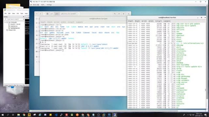Open the Tabs menu in VMware Workstation
Screen dimensions: 209x117
coord(22,14)
